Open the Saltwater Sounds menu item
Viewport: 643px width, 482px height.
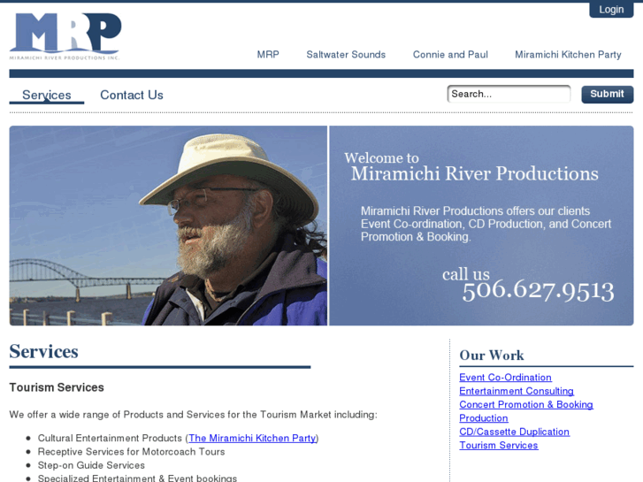[x=346, y=55]
